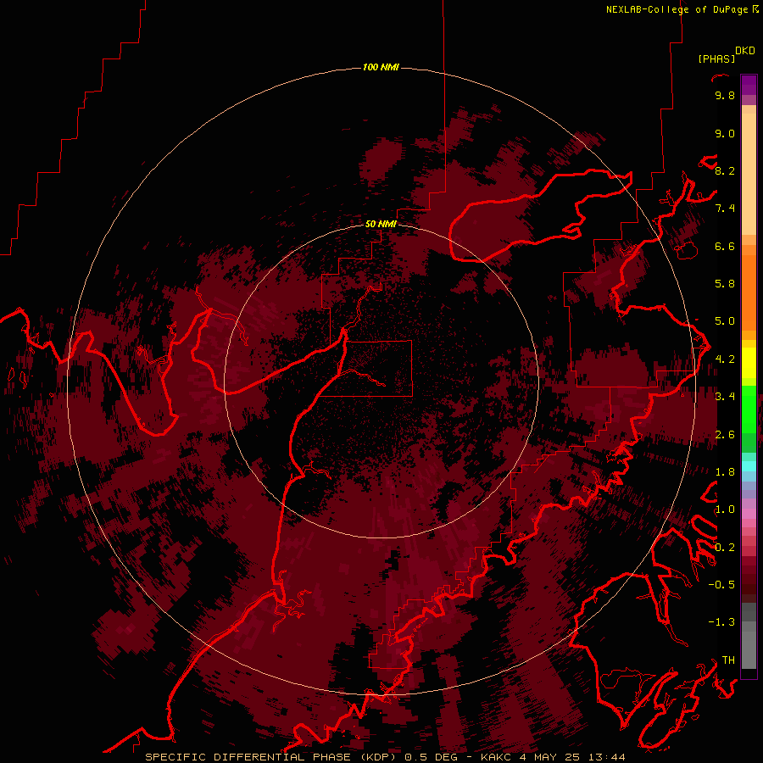The height and width of the screenshot is (763, 763).
Task: Click the purple segment atop the color bar
Action: 749,86
